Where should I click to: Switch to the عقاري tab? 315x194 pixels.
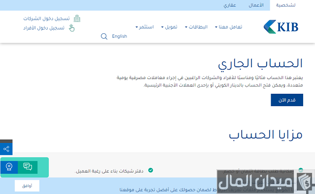(x=230, y=5)
